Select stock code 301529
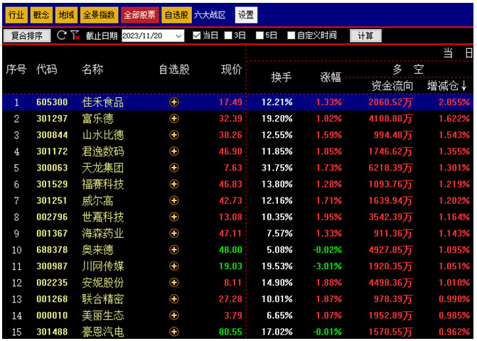Screen dimensions: 477x341 pos(52,184)
